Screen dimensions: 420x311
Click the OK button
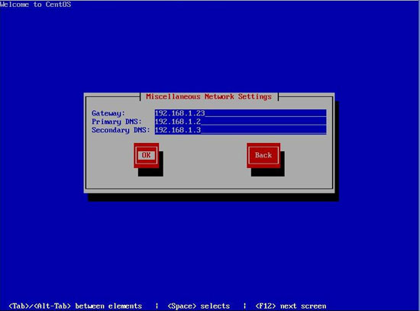point(147,156)
